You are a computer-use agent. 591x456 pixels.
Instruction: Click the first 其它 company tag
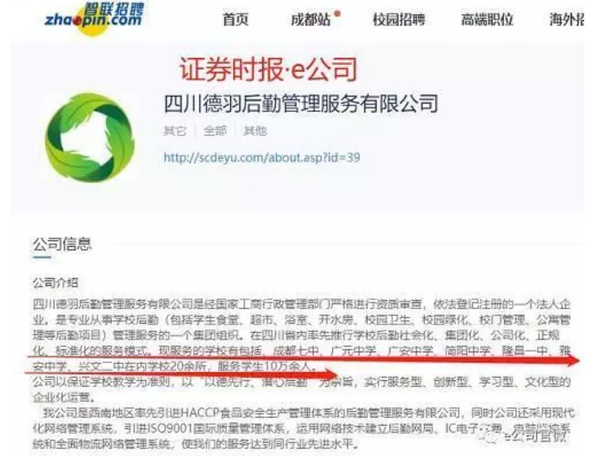(175, 131)
